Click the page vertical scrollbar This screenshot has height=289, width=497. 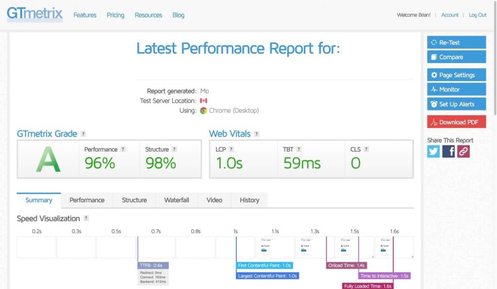pos(495,57)
